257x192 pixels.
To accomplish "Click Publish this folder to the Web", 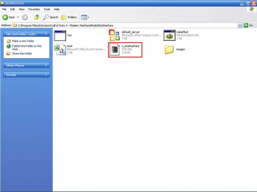I will coord(26,48).
